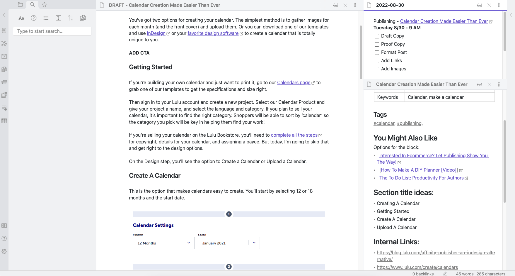Toggle reading view on the DRAFT note
Image resolution: width=515 pixels, height=276 pixels.
[336, 5]
